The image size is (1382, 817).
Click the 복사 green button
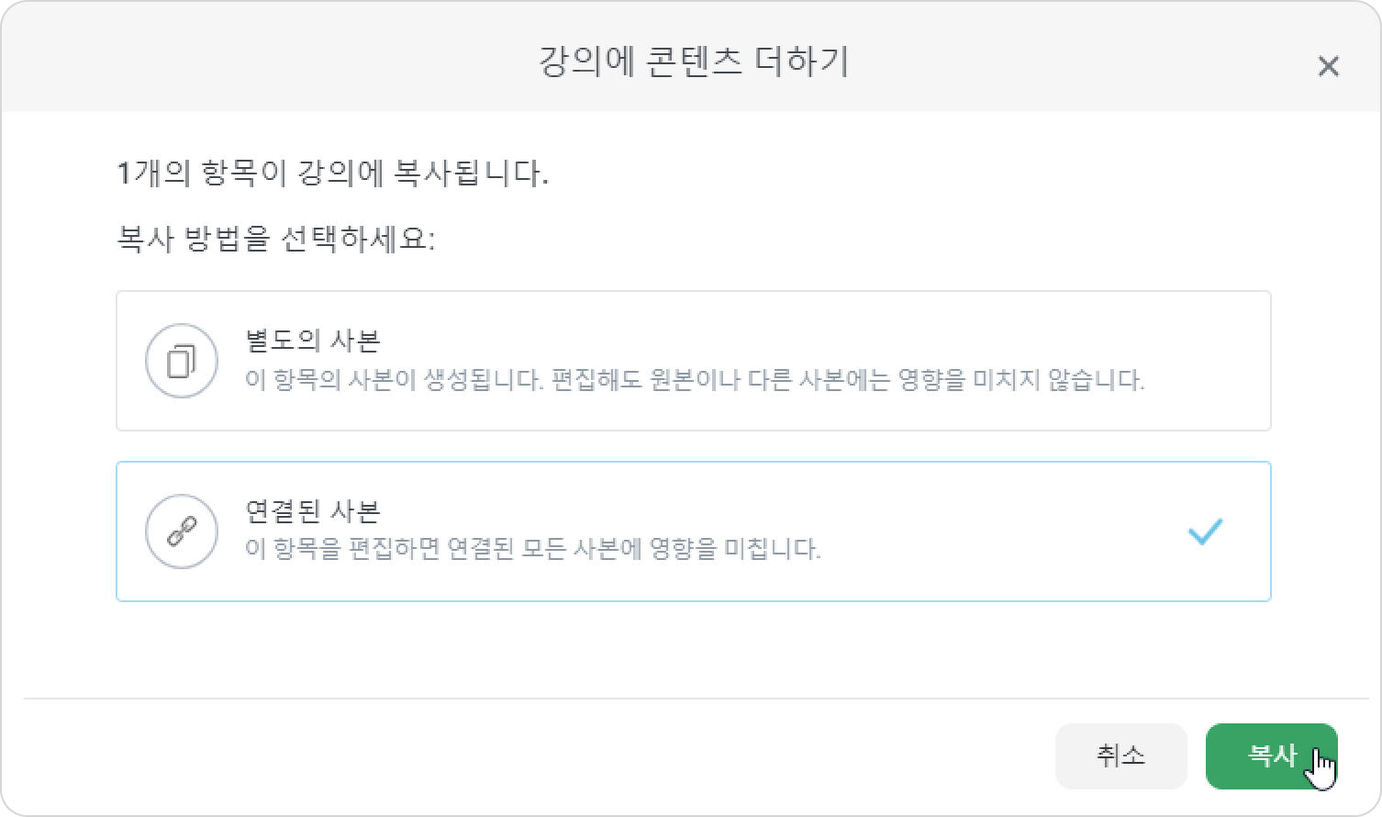[1271, 756]
